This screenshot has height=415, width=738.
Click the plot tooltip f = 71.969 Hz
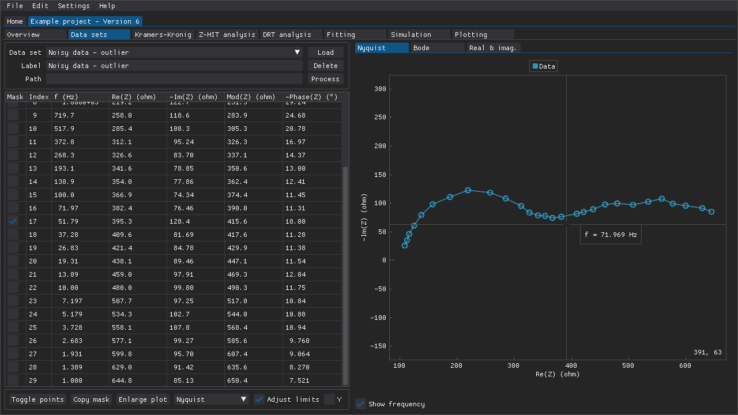click(611, 235)
